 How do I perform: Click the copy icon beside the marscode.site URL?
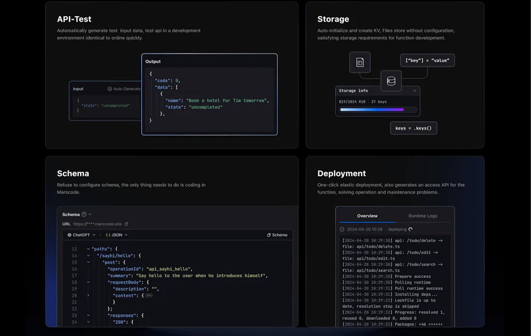pos(126,224)
